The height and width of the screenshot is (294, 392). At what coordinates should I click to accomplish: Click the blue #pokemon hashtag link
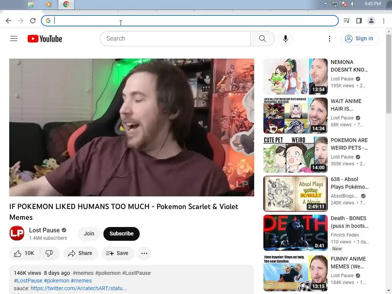(x=57, y=281)
